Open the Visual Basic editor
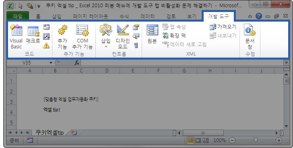The width and height of the screenshot is (293, 148). (16, 36)
